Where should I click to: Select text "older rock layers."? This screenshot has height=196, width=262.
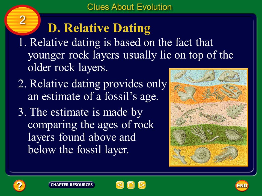[68, 68]
